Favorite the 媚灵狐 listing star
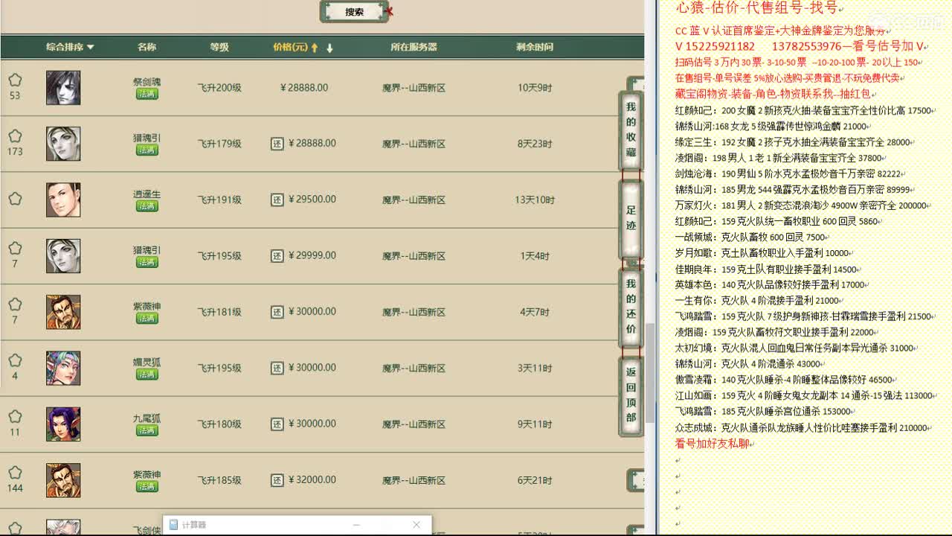 (x=15, y=360)
